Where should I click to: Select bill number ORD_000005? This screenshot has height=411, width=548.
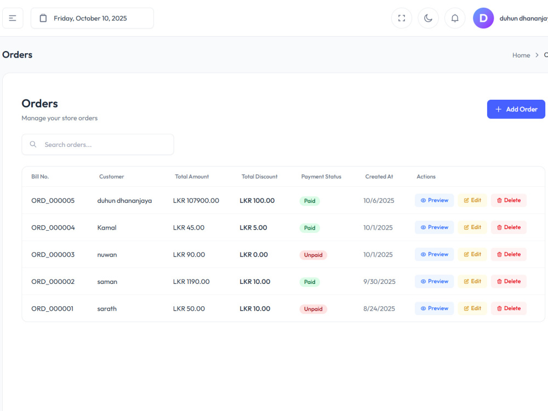coord(53,201)
